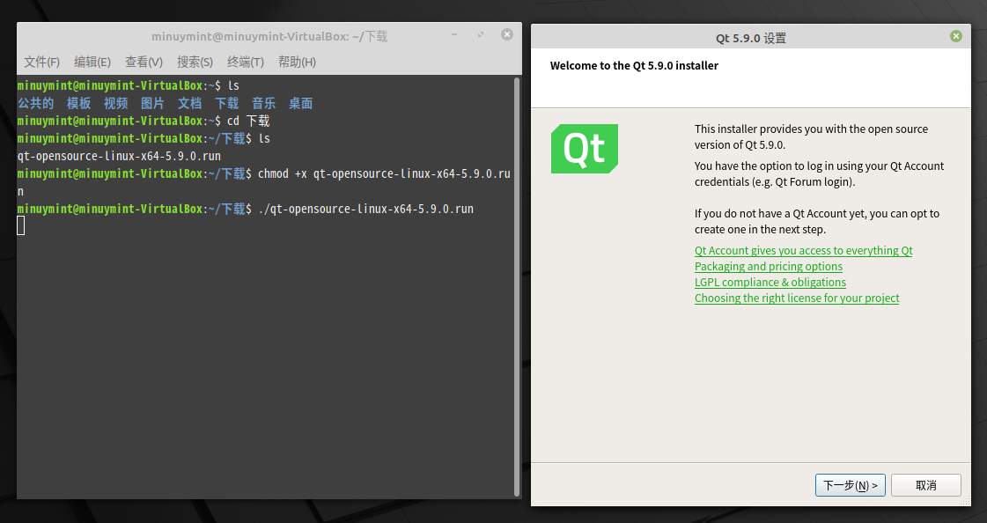
Task: Click the 取消 button
Action: (x=926, y=485)
